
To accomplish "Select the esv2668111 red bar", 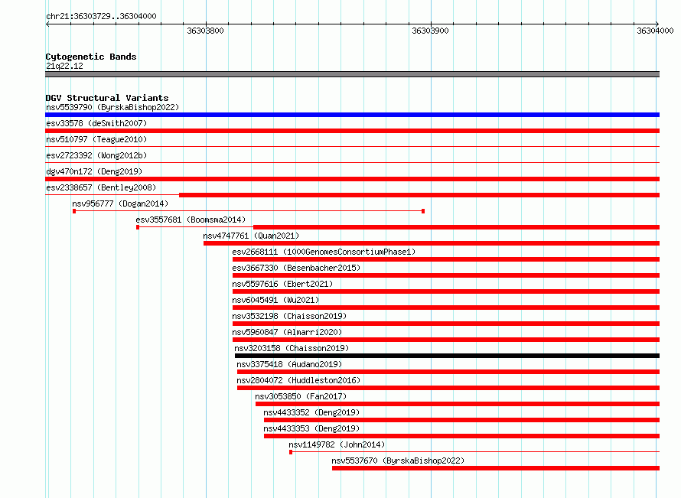I will coord(446,259).
